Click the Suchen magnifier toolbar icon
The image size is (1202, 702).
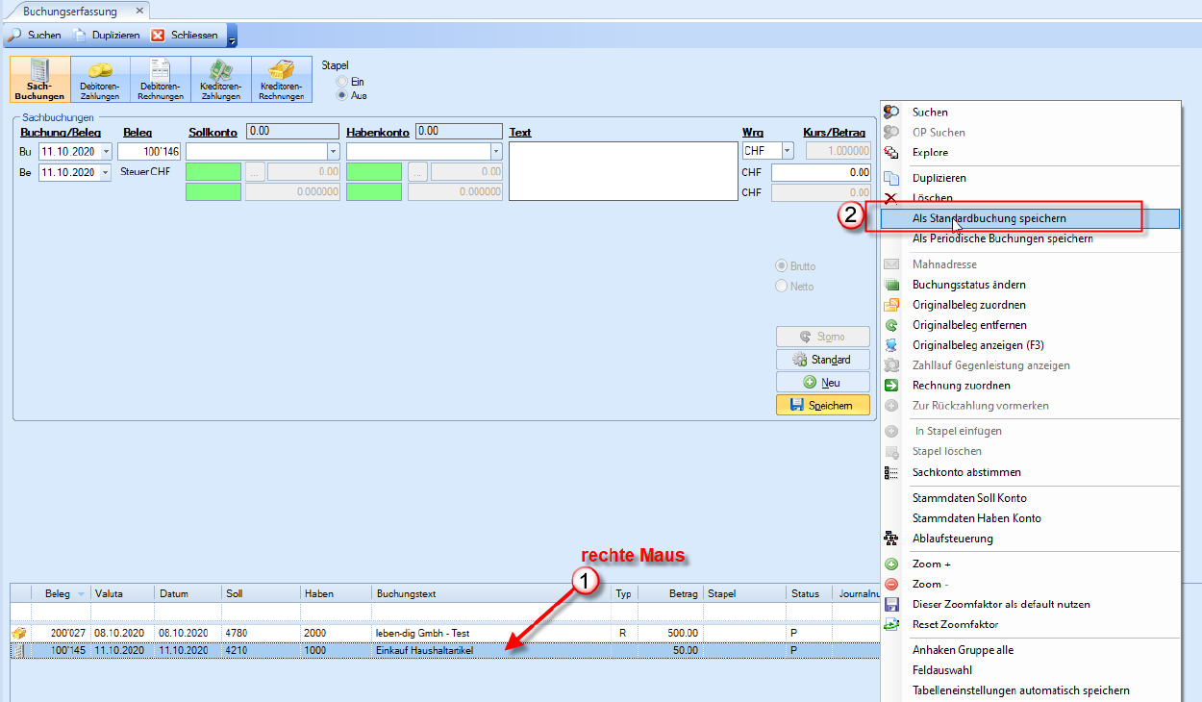(15, 36)
